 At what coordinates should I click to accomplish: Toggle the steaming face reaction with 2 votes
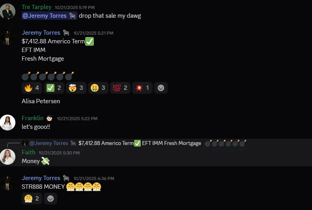point(32,199)
